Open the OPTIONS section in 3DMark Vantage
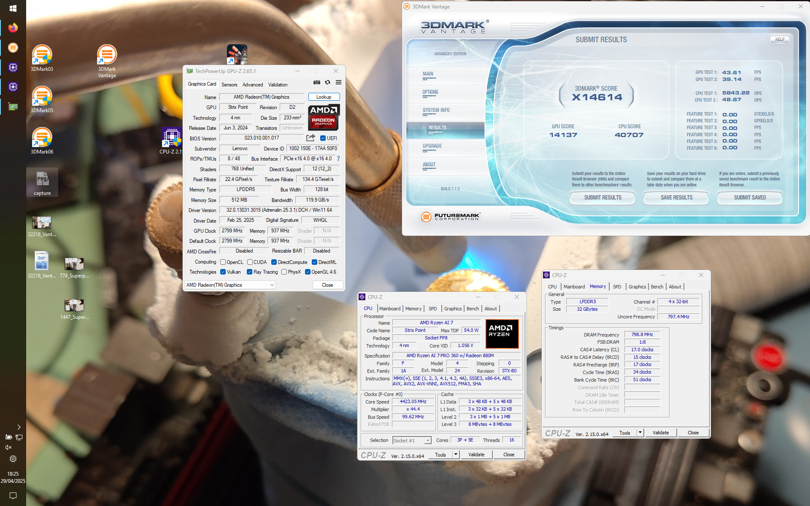This screenshot has width=810, height=506. [x=430, y=92]
